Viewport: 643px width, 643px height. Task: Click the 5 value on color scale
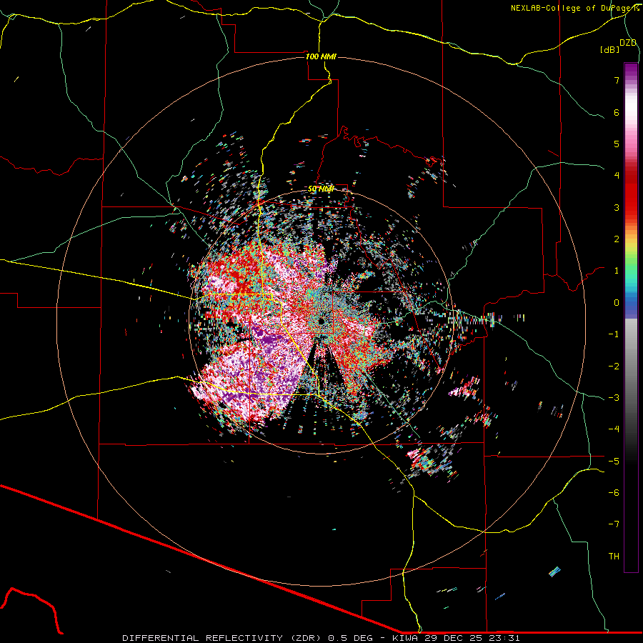pos(617,144)
